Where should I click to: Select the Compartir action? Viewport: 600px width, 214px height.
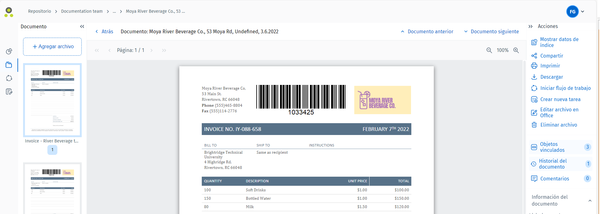point(552,56)
